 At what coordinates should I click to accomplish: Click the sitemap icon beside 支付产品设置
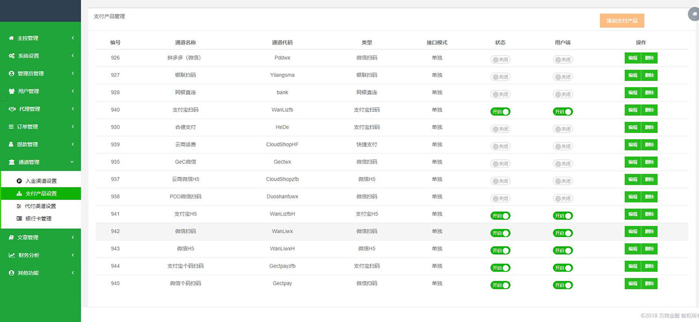tap(19, 194)
